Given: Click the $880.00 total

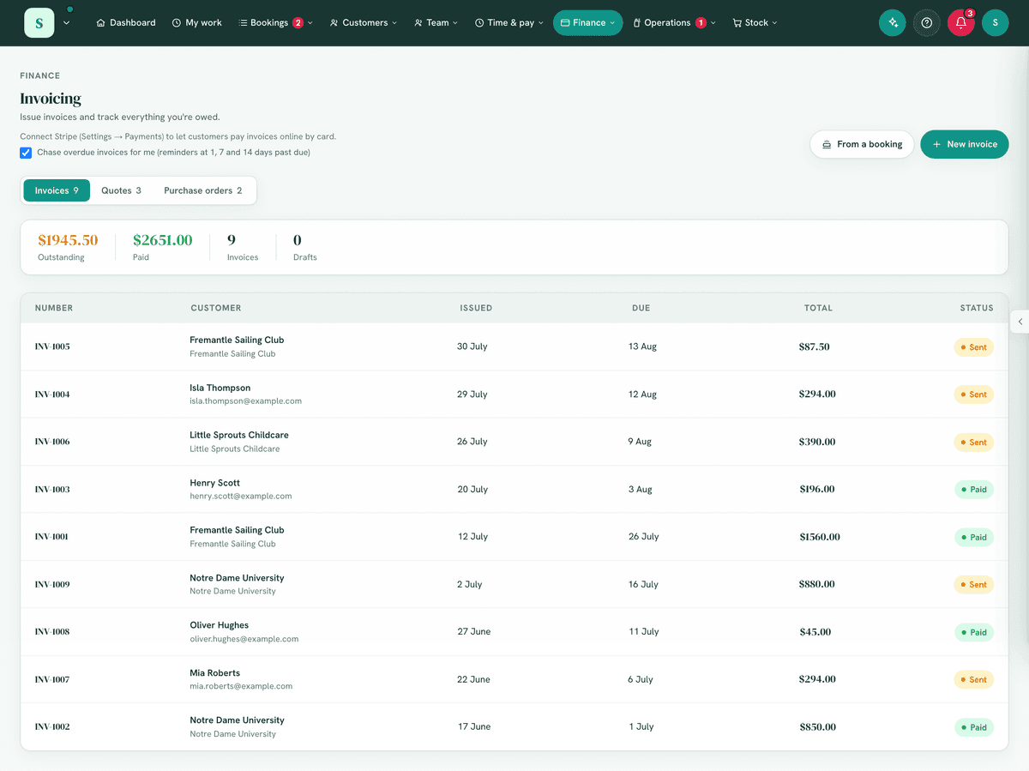Looking at the screenshot, I should point(816,585).
